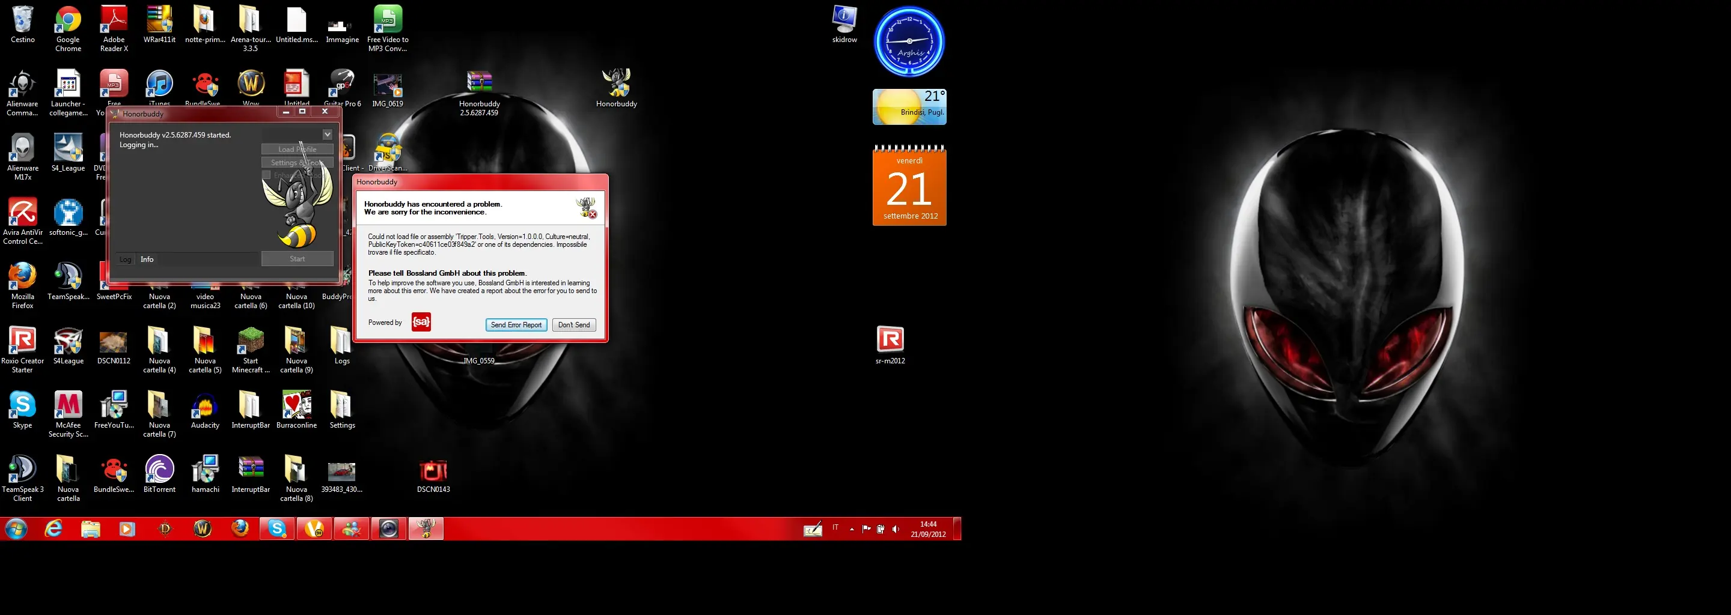Show hidden system tray icons
The width and height of the screenshot is (1731, 615).
852,529
